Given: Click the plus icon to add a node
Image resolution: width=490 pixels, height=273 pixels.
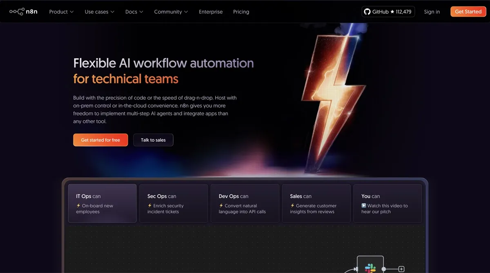Looking at the screenshot, I should 401,269.
